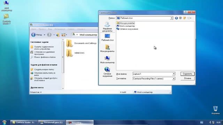Open the Мой компьютер desktop icon
Image resolution: width=223 pixels, height=125 pixels.
tap(6, 6)
